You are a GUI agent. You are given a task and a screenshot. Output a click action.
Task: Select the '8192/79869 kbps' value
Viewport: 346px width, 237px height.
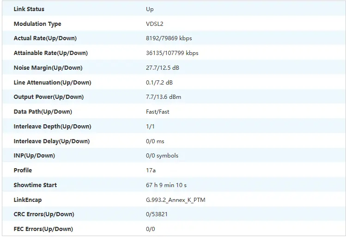coord(169,38)
